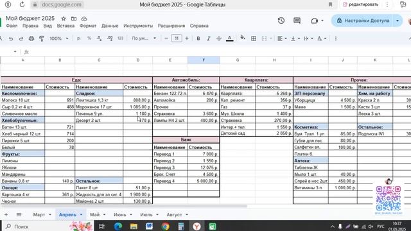The image size is (411, 231).
Task: Switch to the Июнь sheet tab
Action: point(120,215)
